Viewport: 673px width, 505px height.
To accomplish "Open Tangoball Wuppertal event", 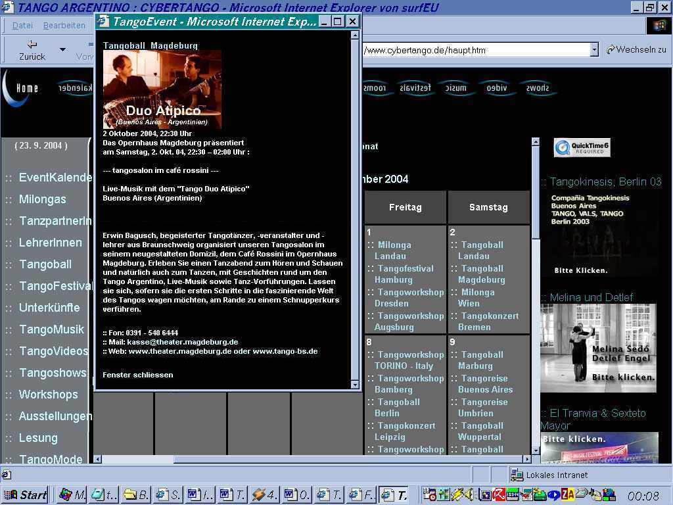I will [480, 431].
